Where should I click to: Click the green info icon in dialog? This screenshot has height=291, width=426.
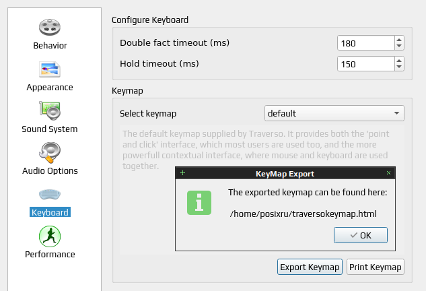point(199,203)
